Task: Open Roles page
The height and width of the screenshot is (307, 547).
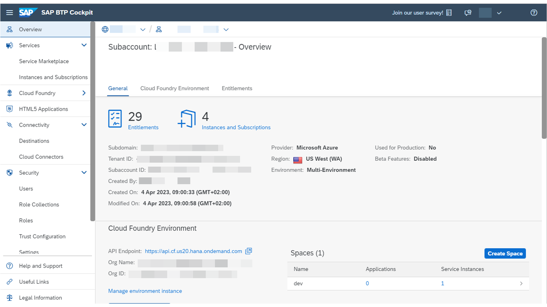Action: [26, 221]
